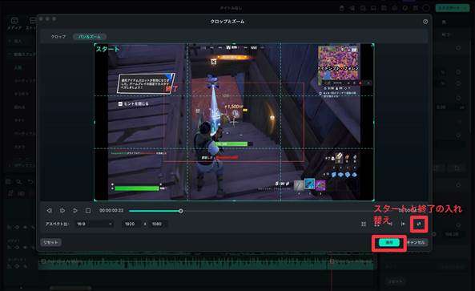This screenshot has width=475, height=291.
Task: Open the アスペクト比 16:9 dropdown
Action: click(95, 224)
